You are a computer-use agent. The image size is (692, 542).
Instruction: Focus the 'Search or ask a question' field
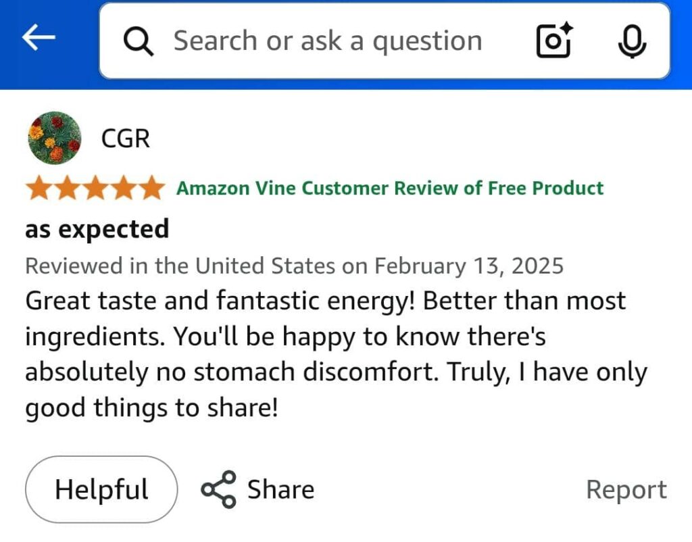pos(328,41)
